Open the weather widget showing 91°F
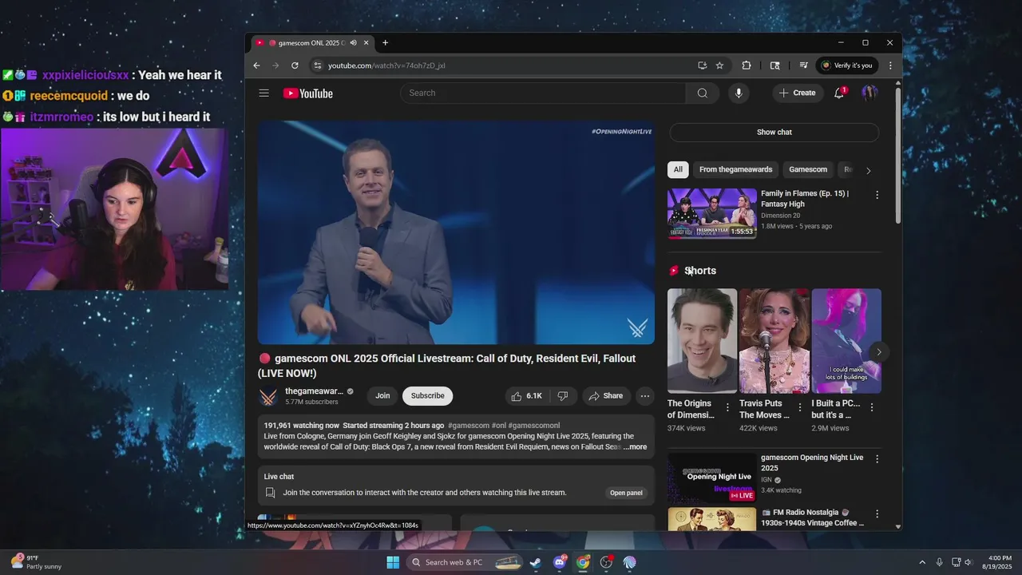Image resolution: width=1022 pixels, height=575 pixels. 35,562
